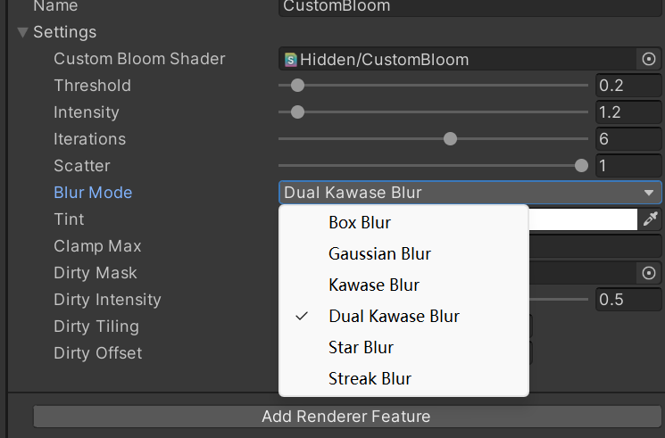Click the Threshold slider handle

pos(298,86)
